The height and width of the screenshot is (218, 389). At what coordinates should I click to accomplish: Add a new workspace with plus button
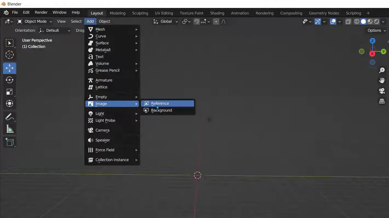pos(368,13)
